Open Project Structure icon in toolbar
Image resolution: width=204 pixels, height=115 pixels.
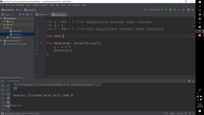tap(188, 10)
